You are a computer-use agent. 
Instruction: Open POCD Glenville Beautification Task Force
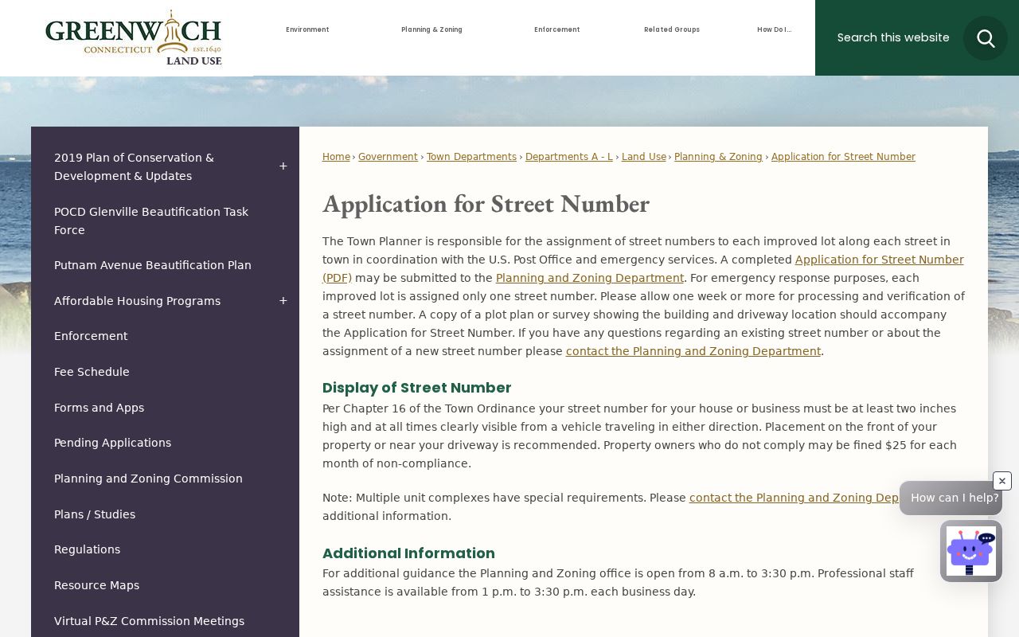(151, 221)
